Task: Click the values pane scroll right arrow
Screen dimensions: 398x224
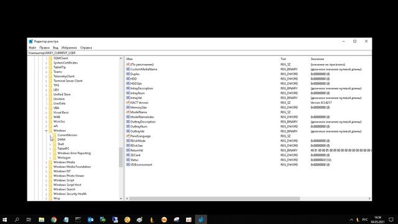Action: (x=369, y=198)
